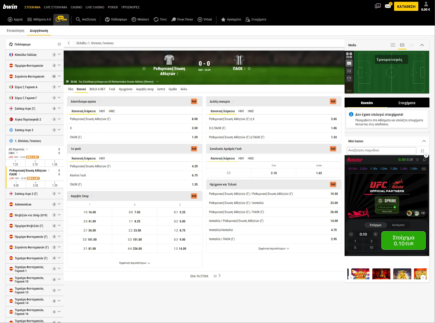435x323 pixels.
Task: Open the statistics bars icon in Media panel
Action: (x=412, y=45)
